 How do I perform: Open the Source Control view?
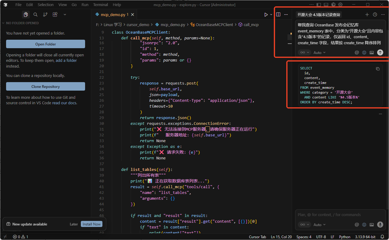pos(45,15)
